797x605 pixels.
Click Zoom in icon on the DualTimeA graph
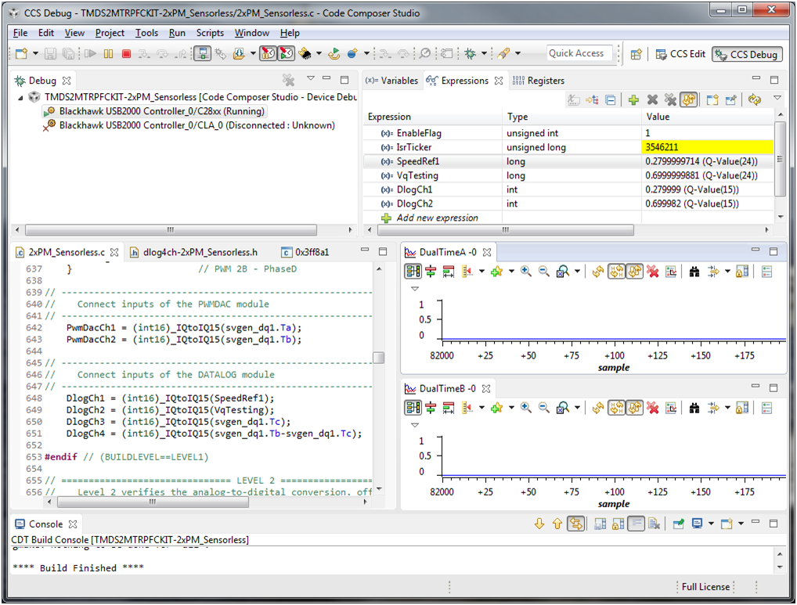pyautogui.click(x=525, y=272)
